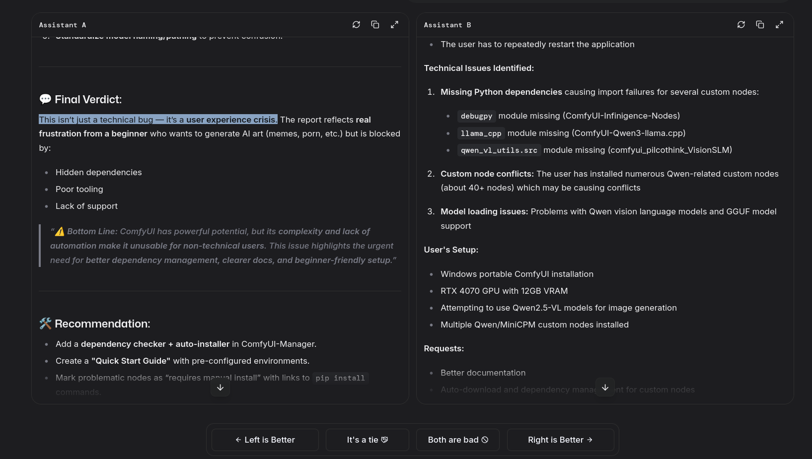Image resolution: width=812 pixels, height=459 pixels.
Task: Click the 'qwen_vl_utils.src' code label
Action: tap(499, 150)
